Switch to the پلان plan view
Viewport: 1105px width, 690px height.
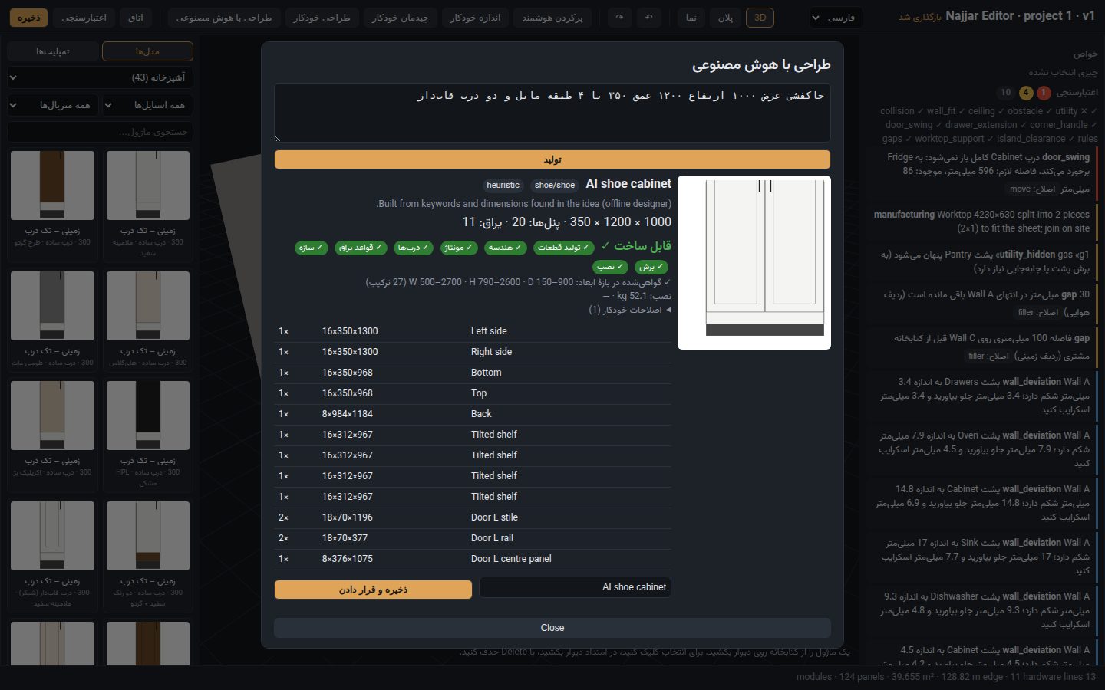pyautogui.click(x=725, y=18)
